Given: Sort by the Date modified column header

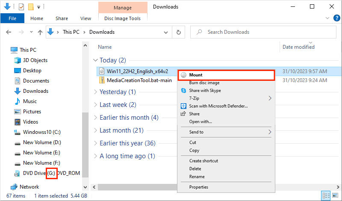Looking at the screenshot, I should coord(298,47).
